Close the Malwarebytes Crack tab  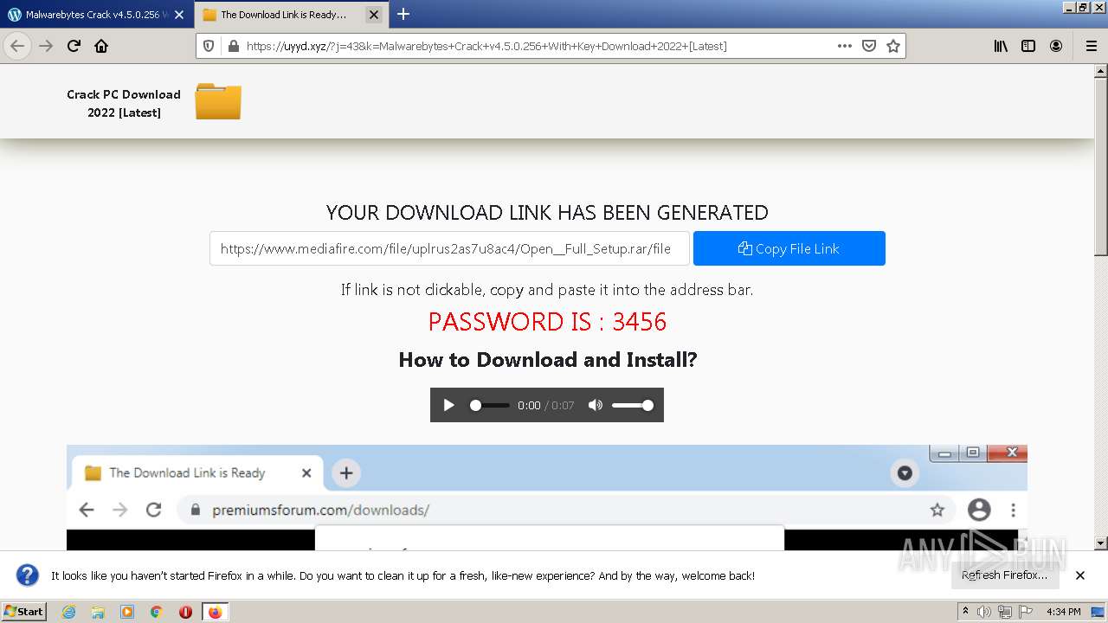click(179, 15)
